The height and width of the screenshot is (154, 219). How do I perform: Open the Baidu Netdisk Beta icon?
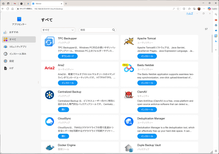[x=128, y=68]
